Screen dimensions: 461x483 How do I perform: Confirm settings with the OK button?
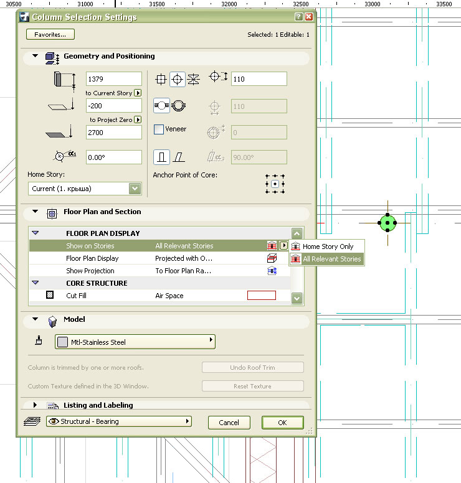point(282,423)
